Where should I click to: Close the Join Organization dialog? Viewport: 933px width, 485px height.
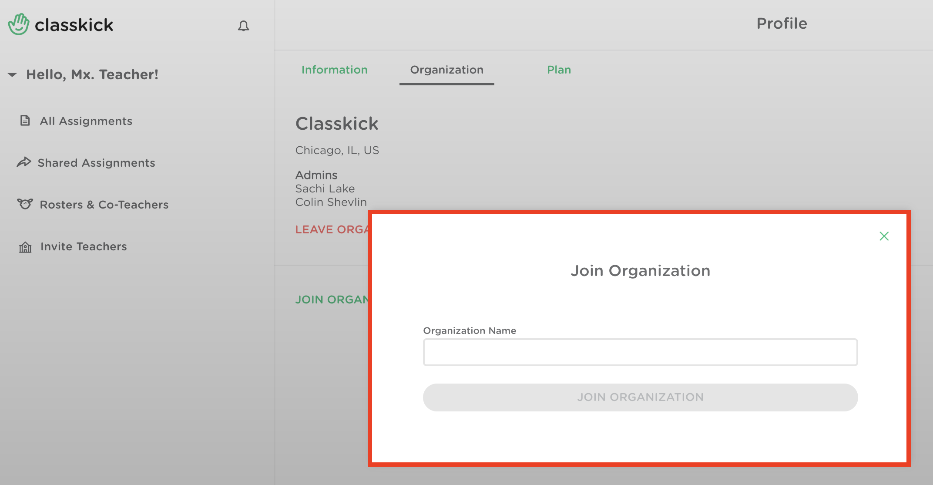click(884, 236)
